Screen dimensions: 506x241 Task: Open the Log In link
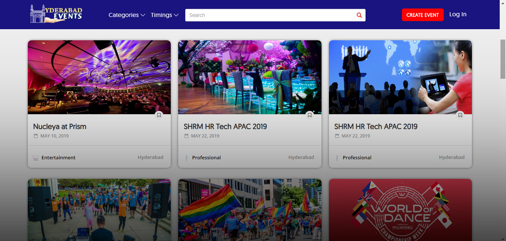pyautogui.click(x=457, y=14)
